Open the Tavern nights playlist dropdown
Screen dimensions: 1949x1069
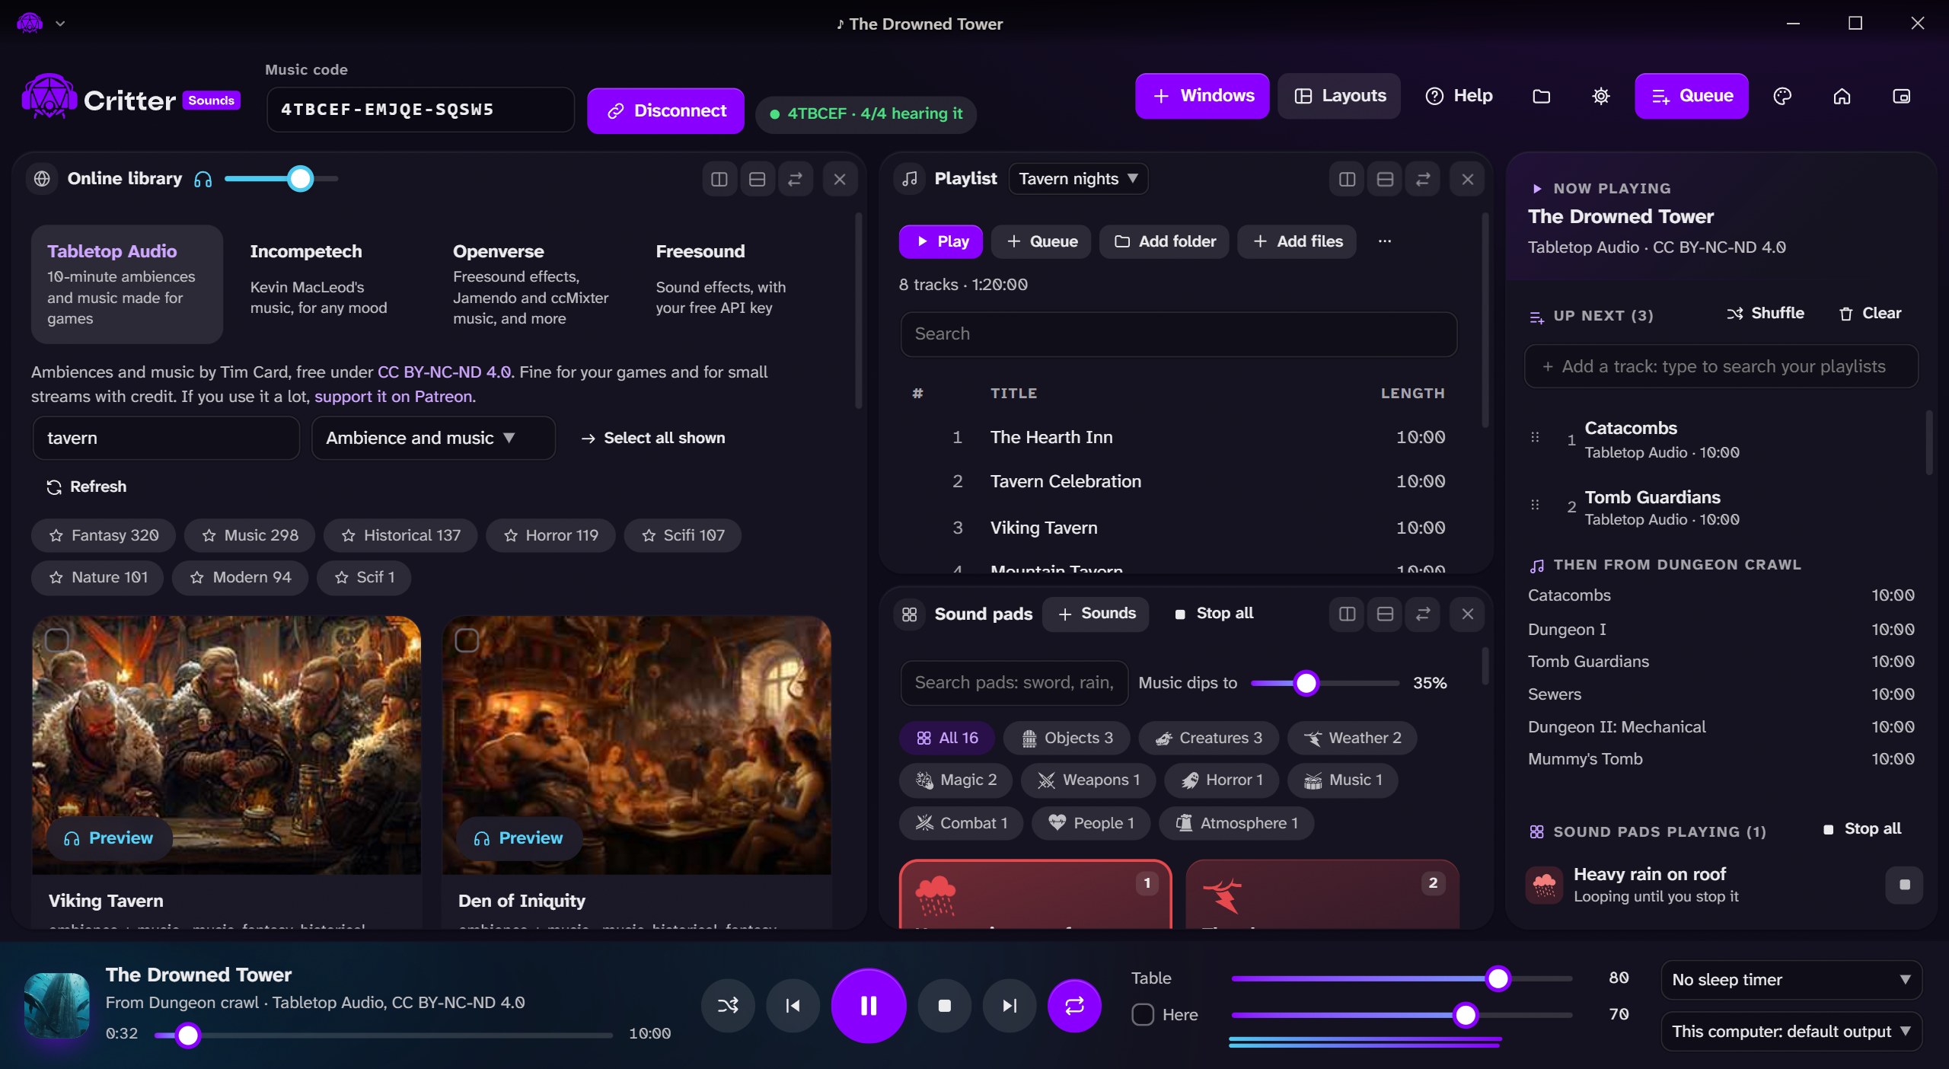[1077, 179]
